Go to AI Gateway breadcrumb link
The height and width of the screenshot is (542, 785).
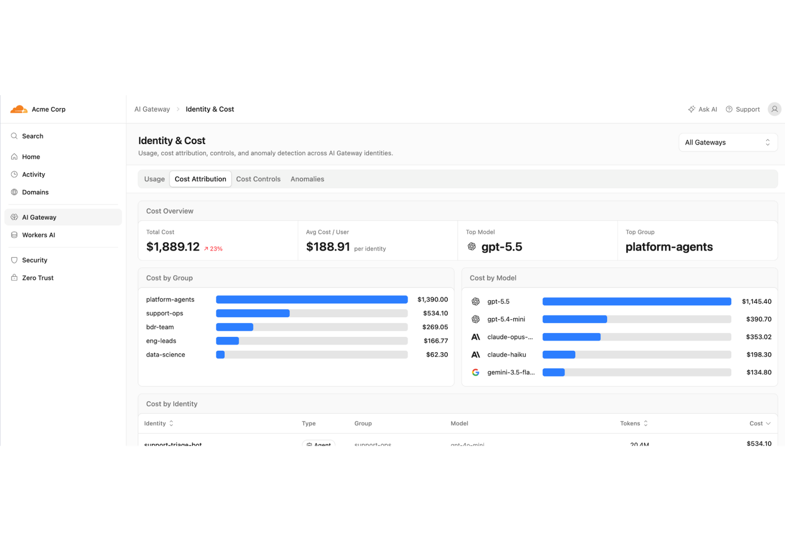tap(152, 109)
